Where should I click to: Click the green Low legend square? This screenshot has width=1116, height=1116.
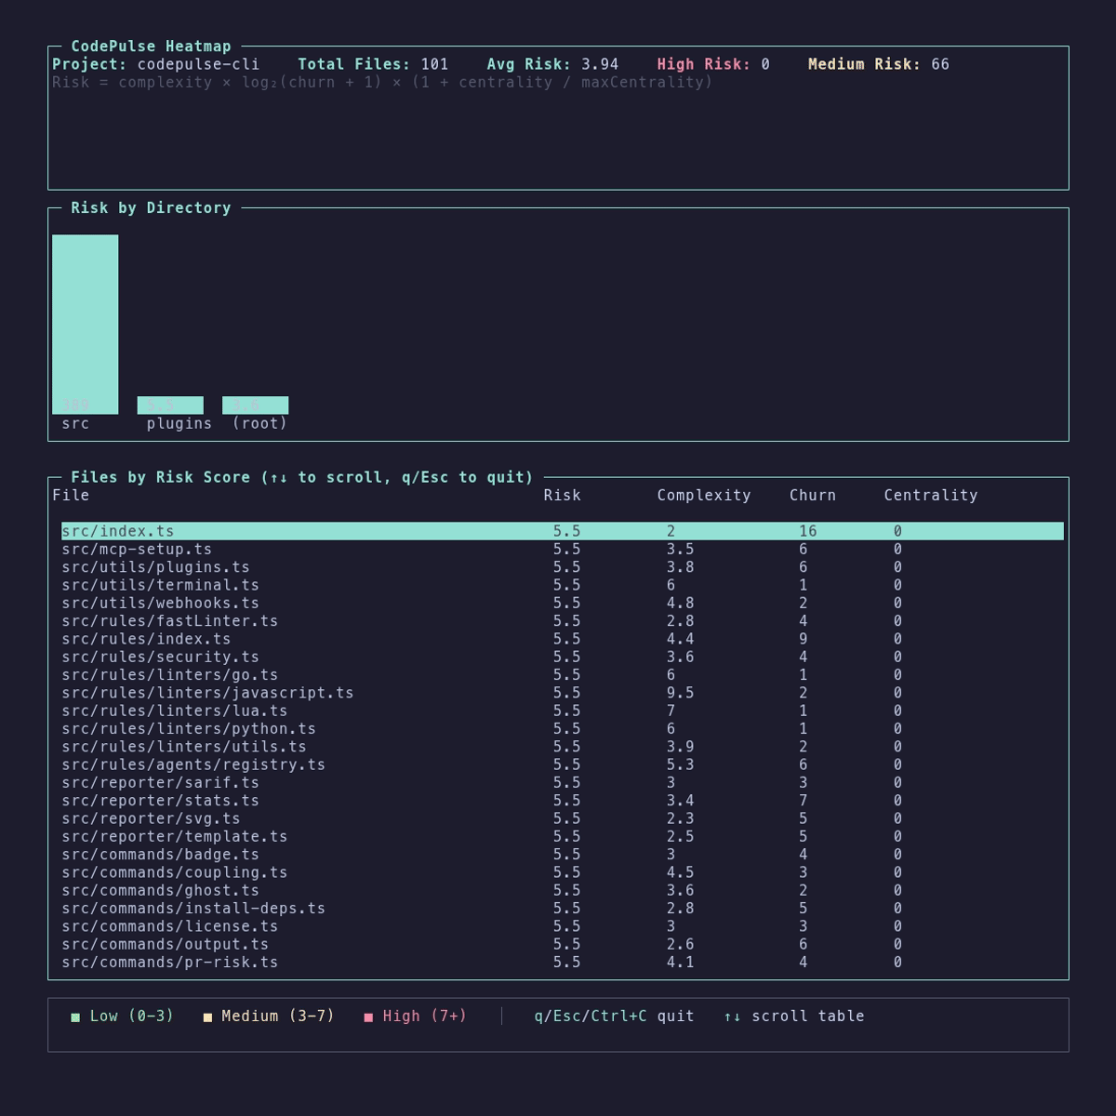tap(75, 1017)
